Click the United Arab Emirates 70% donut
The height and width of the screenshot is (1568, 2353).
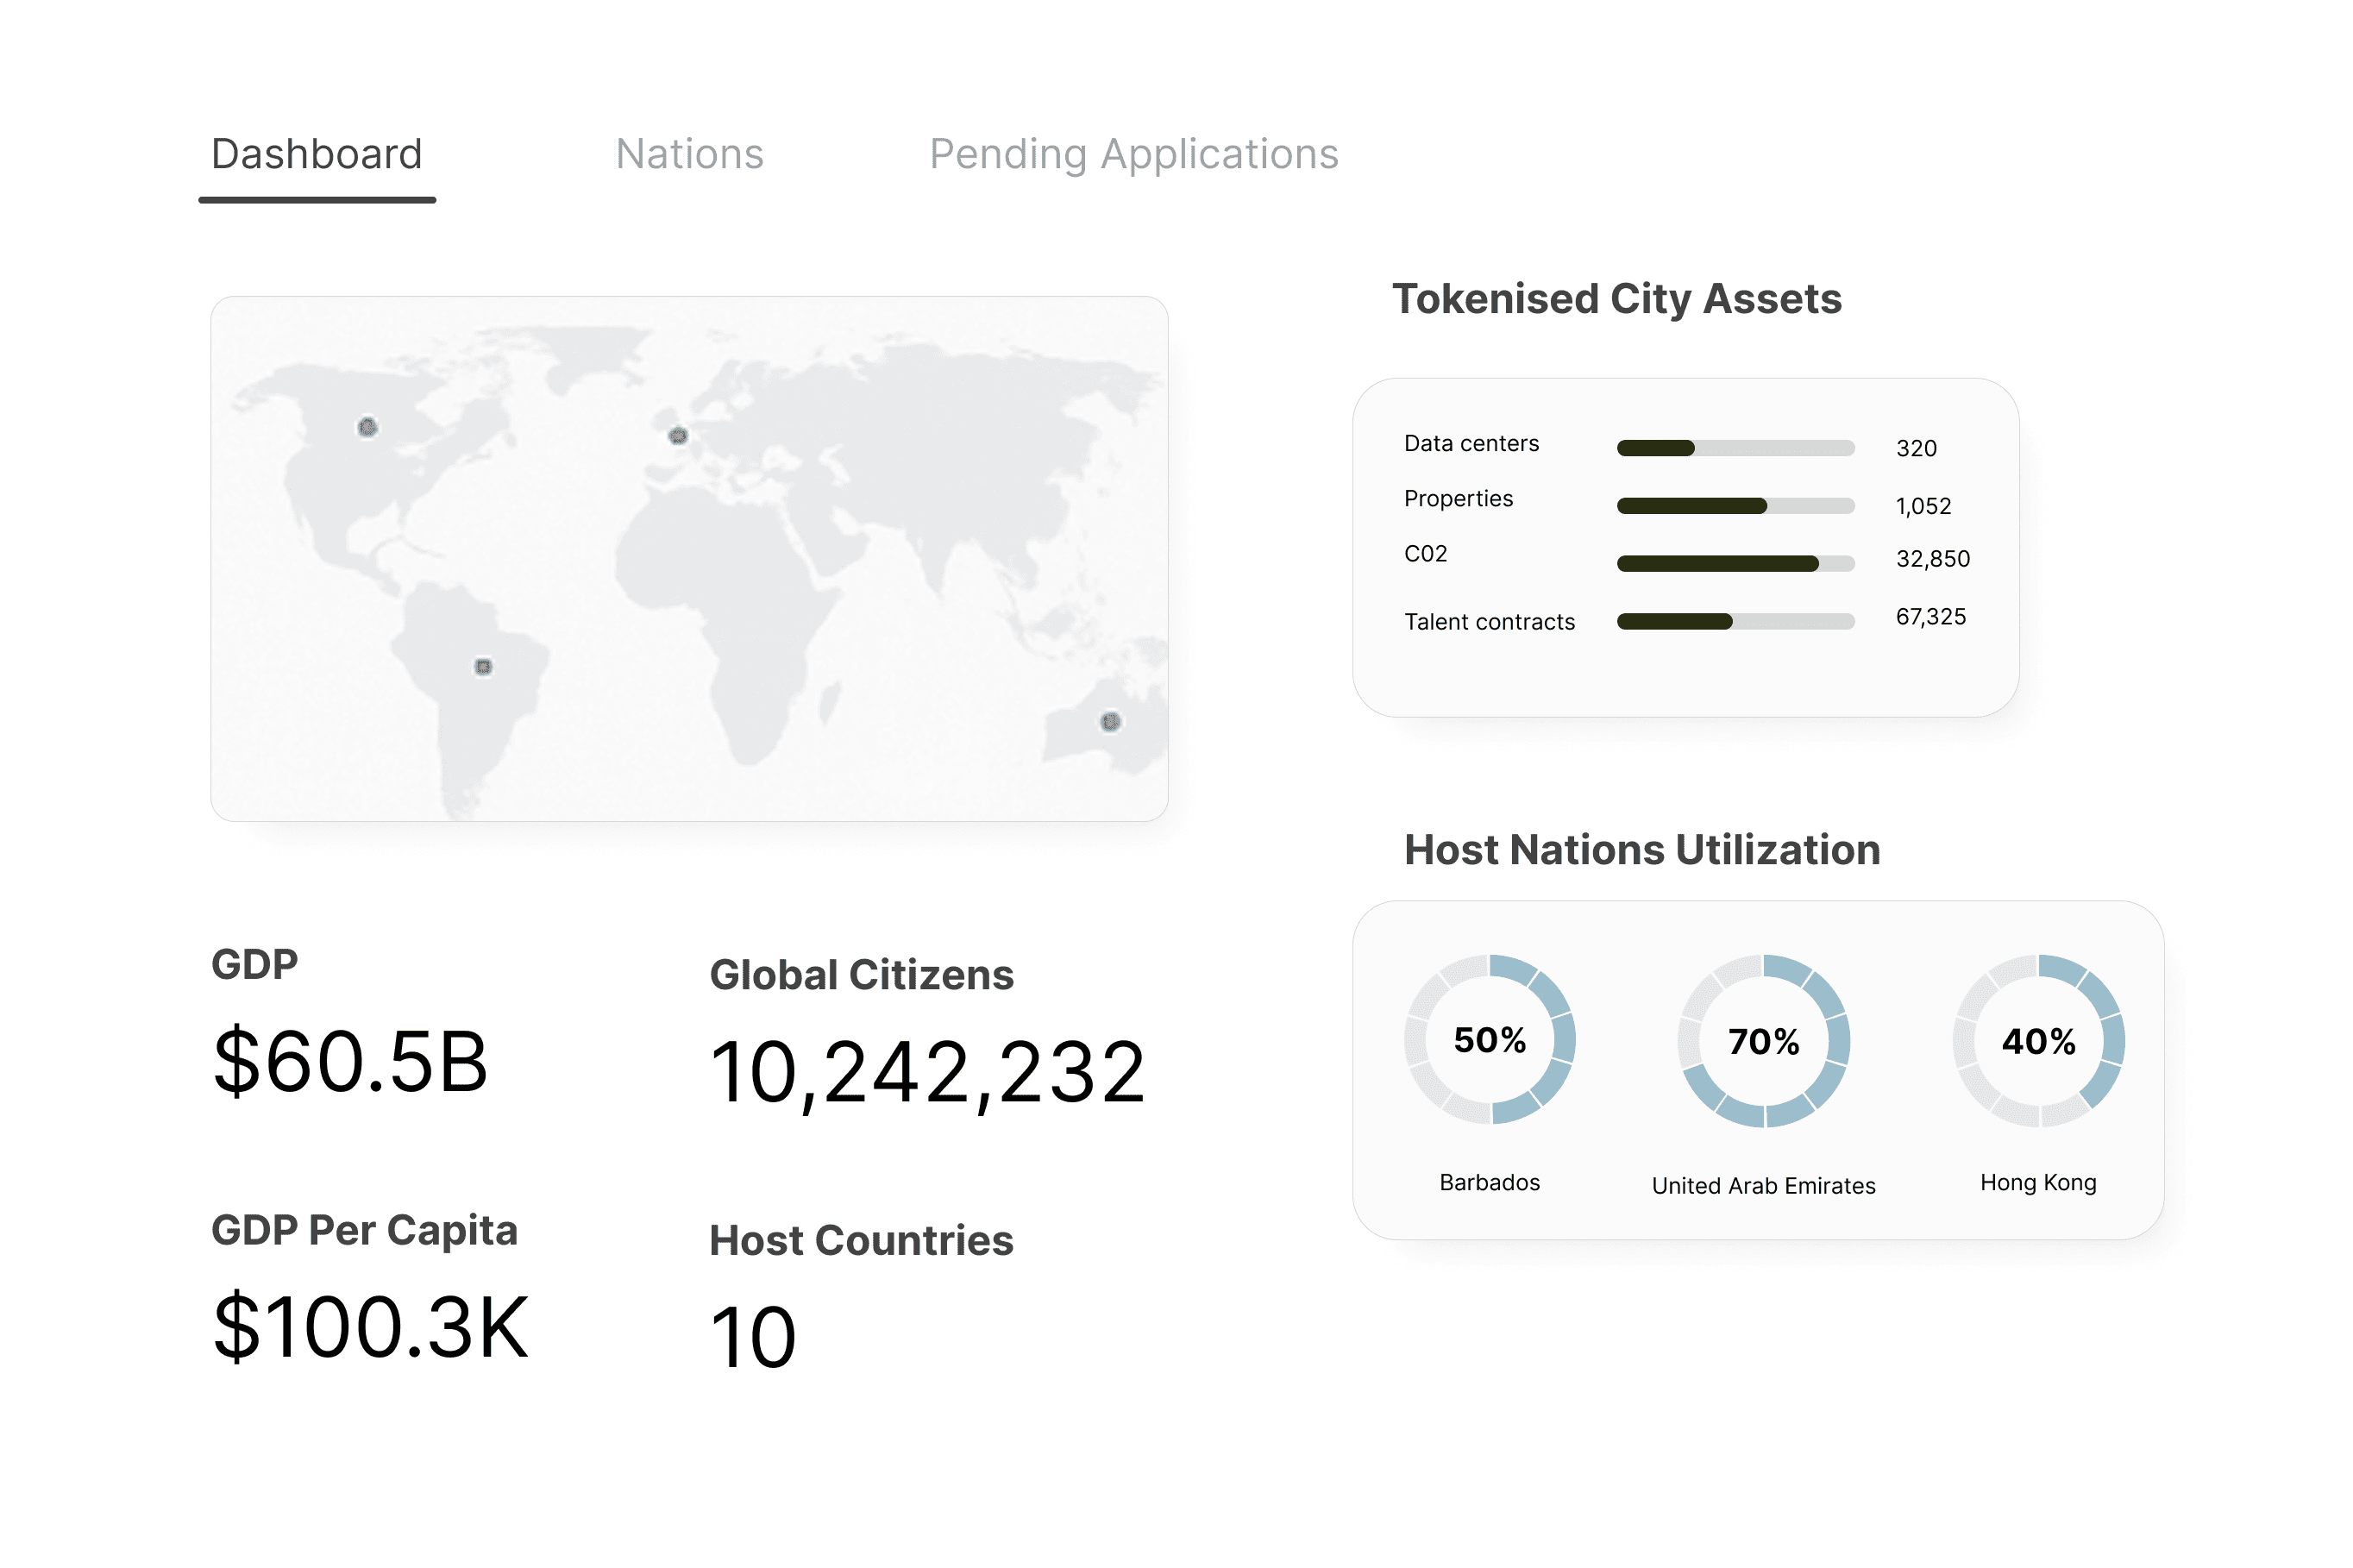[x=1763, y=1040]
